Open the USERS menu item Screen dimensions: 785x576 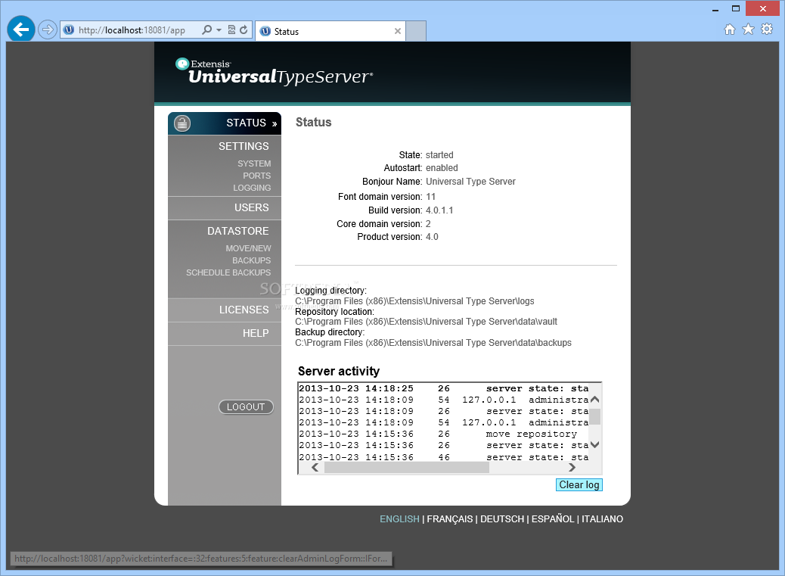click(x=251, y=207)
